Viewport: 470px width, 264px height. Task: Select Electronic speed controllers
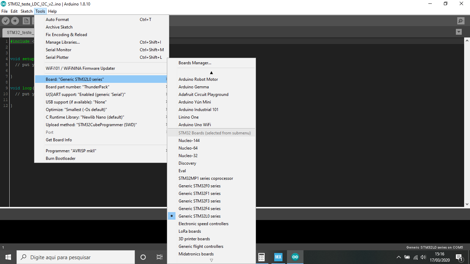click(211, 224)
